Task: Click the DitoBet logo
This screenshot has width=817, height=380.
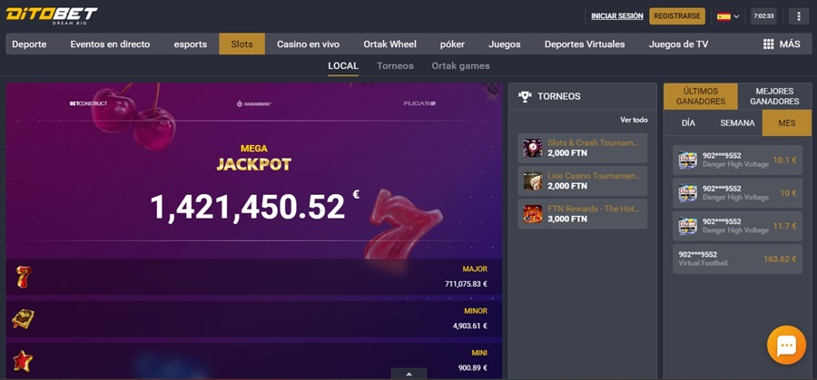Action: tap(52, 16)
